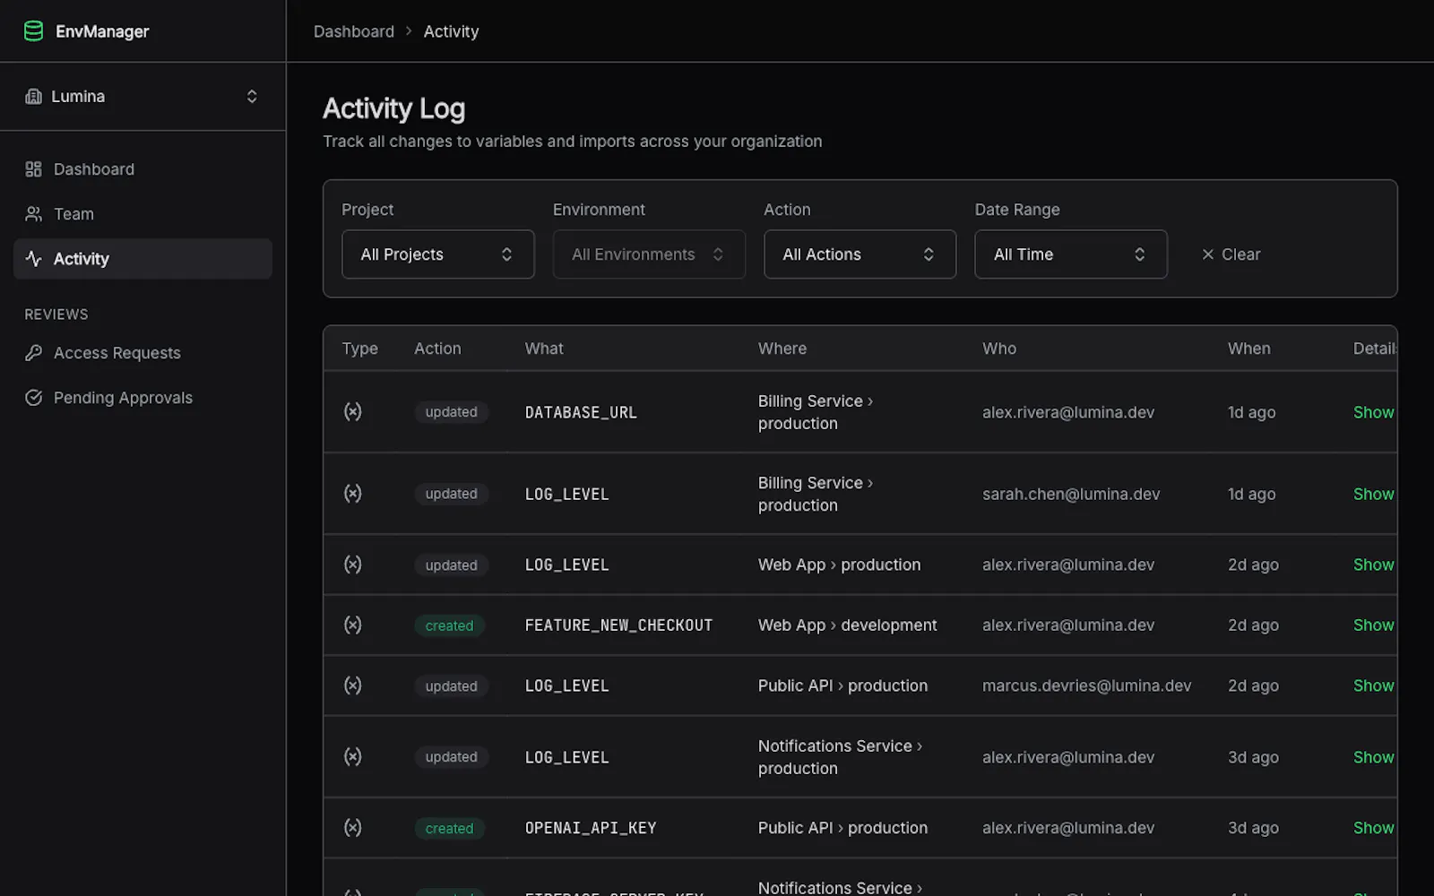Click the created badge for FEATURE_NEW_CHECKOUT

[449, 625]
